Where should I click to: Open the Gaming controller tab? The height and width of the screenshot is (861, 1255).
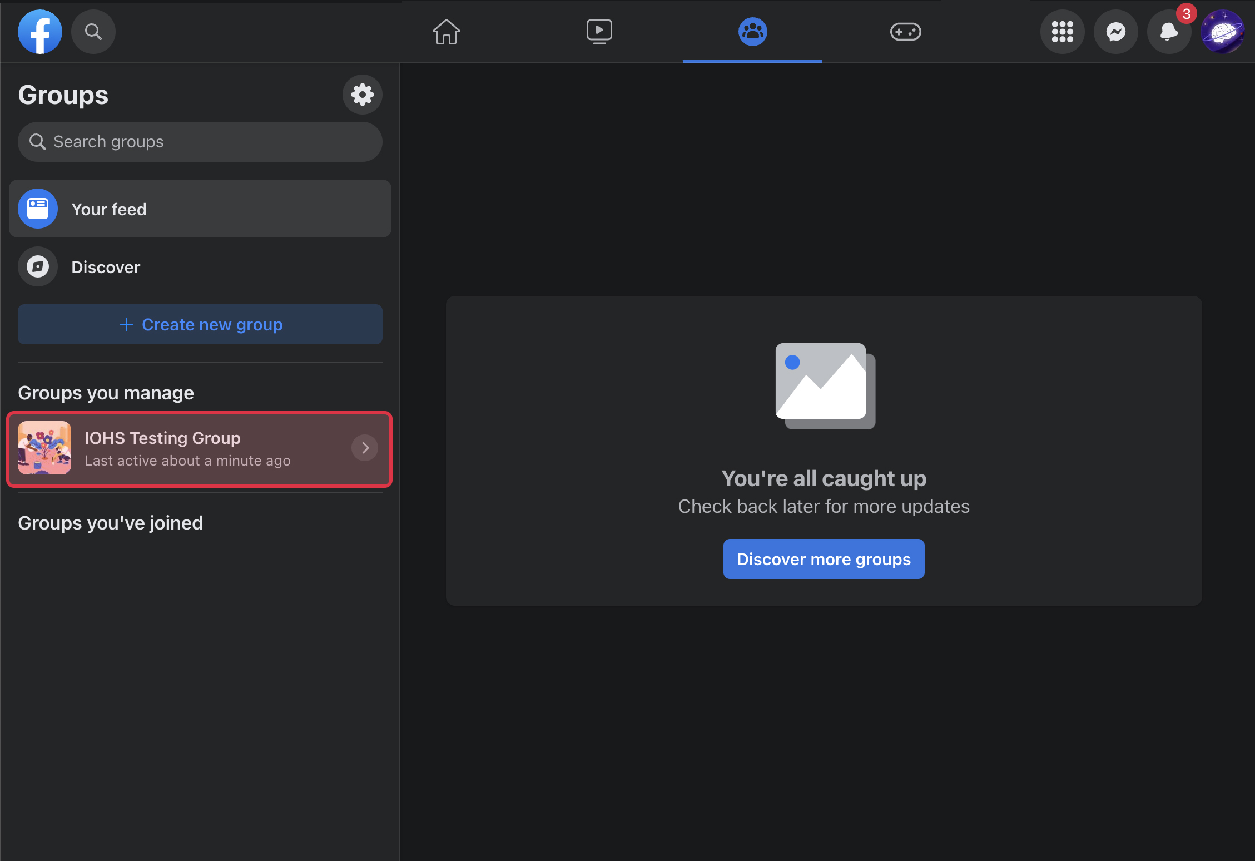click(905, 32)
